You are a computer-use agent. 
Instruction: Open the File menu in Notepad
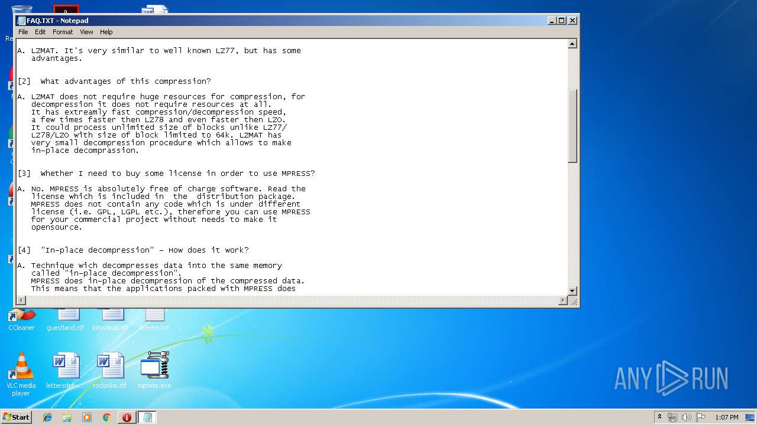click(x=23, y=32)
